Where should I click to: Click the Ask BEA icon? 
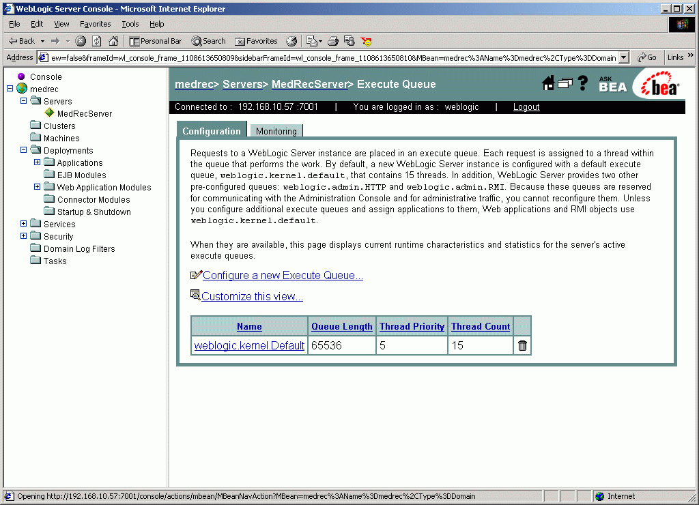612,84
